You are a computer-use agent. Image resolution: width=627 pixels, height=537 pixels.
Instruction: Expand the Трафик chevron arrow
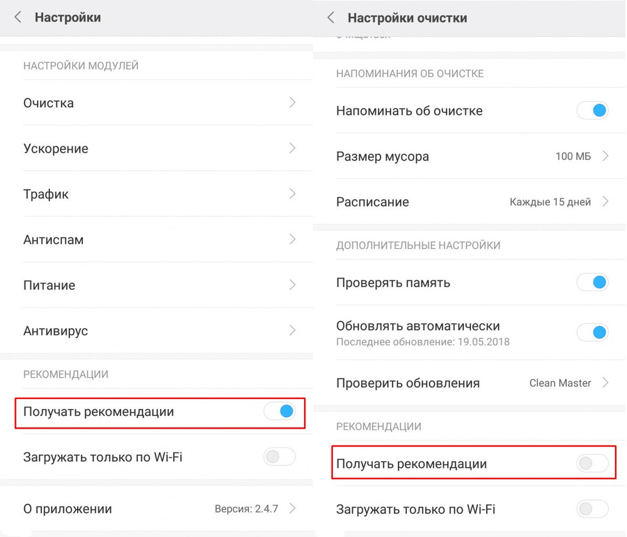point(292,194)
